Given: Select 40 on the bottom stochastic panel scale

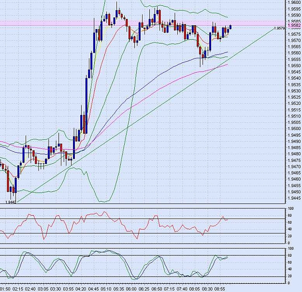Looking at the screenshot, I should pyautogui.click(x=289, y=269).
